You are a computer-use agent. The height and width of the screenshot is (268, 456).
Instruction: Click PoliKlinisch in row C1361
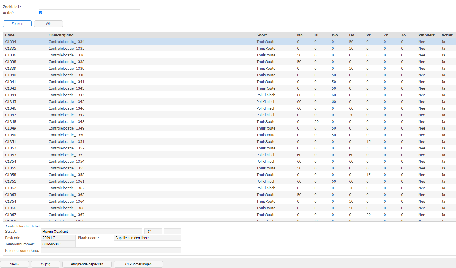pyautogui.click(x=266, y=182)
